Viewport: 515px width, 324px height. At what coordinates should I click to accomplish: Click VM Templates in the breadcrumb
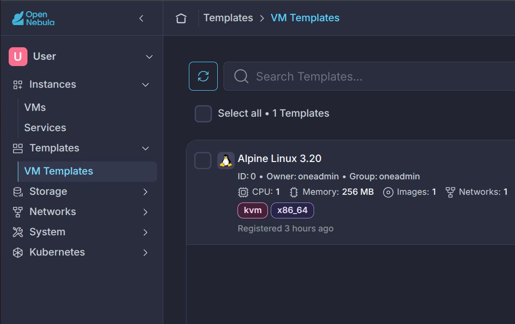305,18
